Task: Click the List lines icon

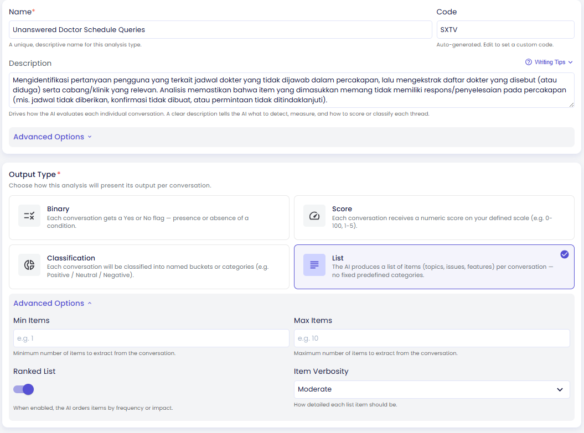Action: [314, 265]
